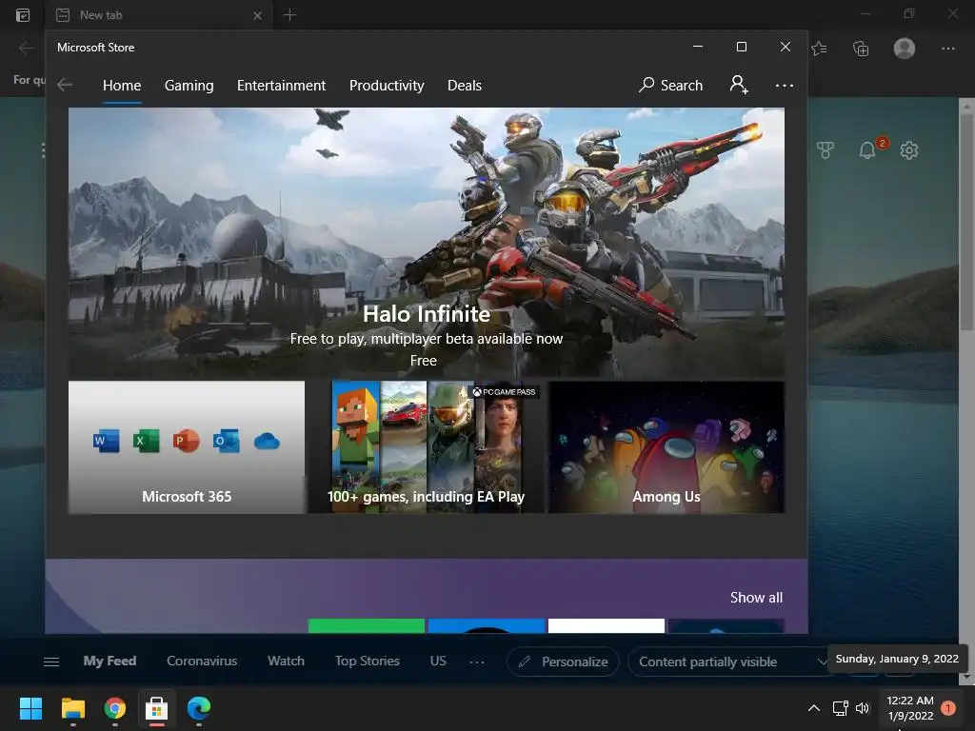
Task: Sign in with the account icon
Action: pos(739,85)
